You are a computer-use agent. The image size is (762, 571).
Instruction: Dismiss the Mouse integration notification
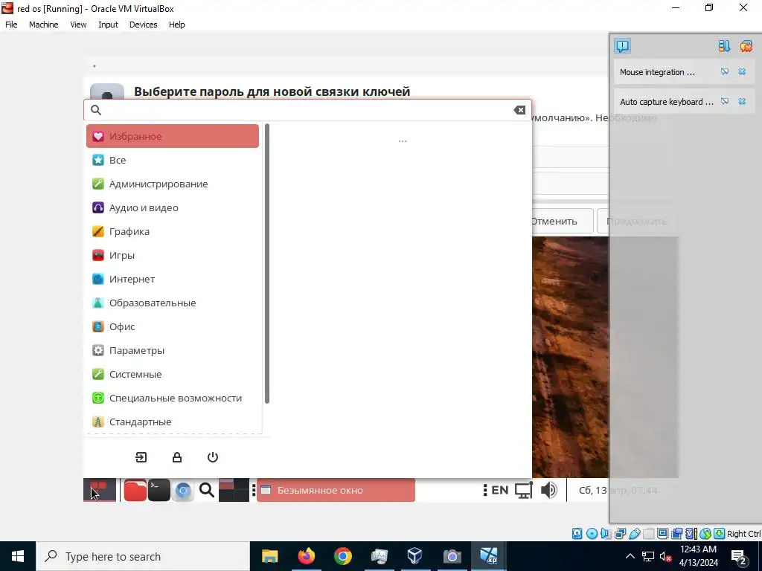[x=742, y=72]
